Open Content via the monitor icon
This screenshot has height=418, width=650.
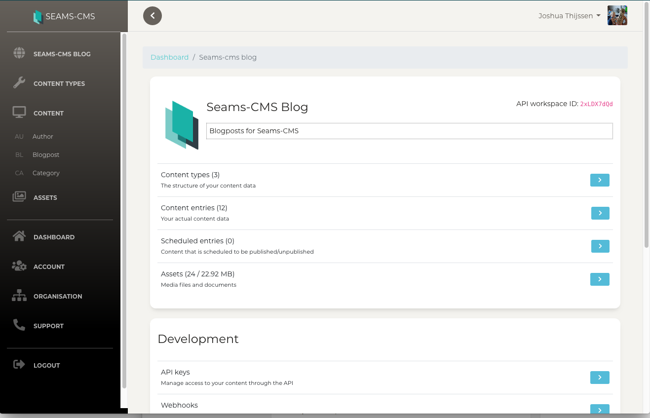(19, 112)
